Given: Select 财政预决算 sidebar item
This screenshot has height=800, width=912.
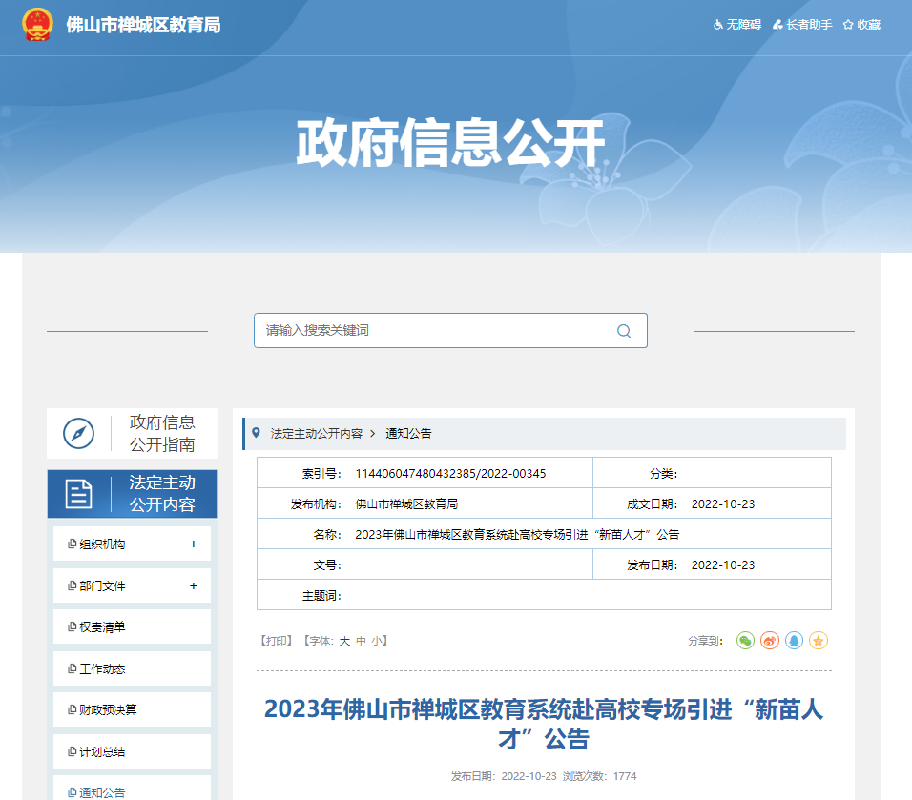Looking at the screenshot, I should click(108, 710).
